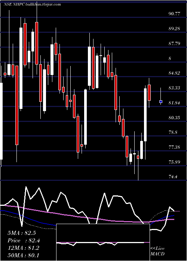Click the '<<Live MACD' label
Image resolution: width=187 pixels, height=261 pixels.
click(x=157, y=251)
